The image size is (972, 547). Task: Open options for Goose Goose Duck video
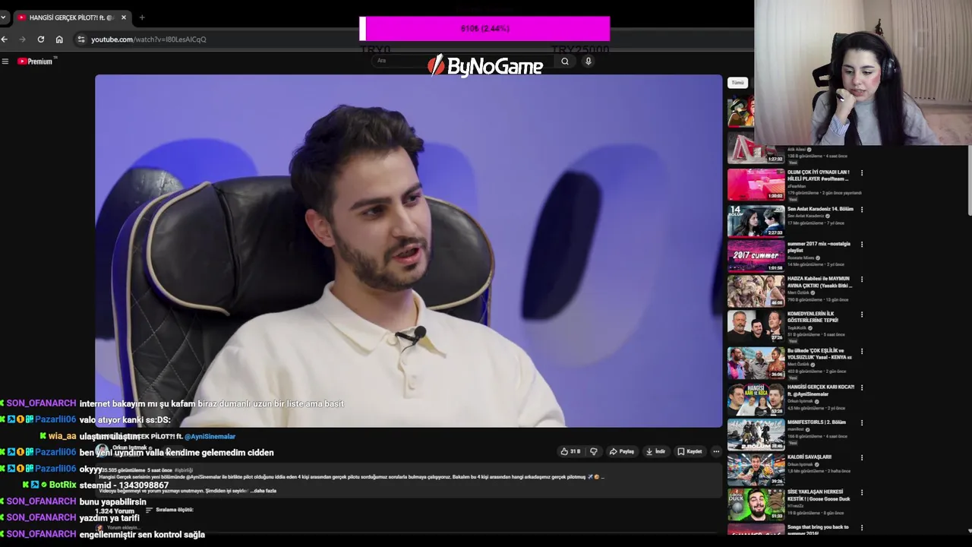pyautogui.click(x=862, y=493)
